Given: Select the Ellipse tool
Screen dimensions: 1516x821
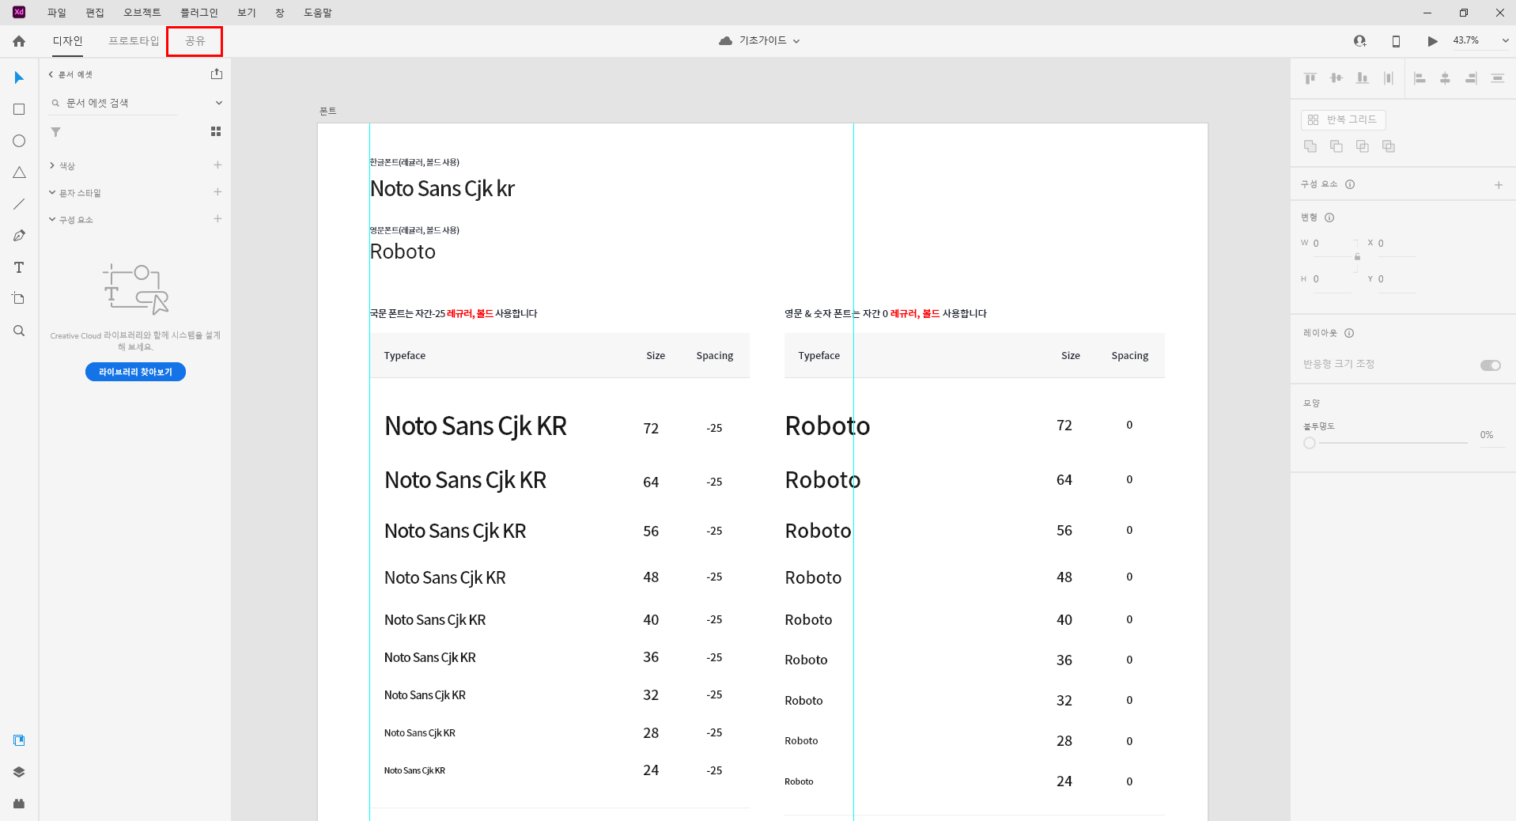Looking at the screenshot, I should 19,141.
